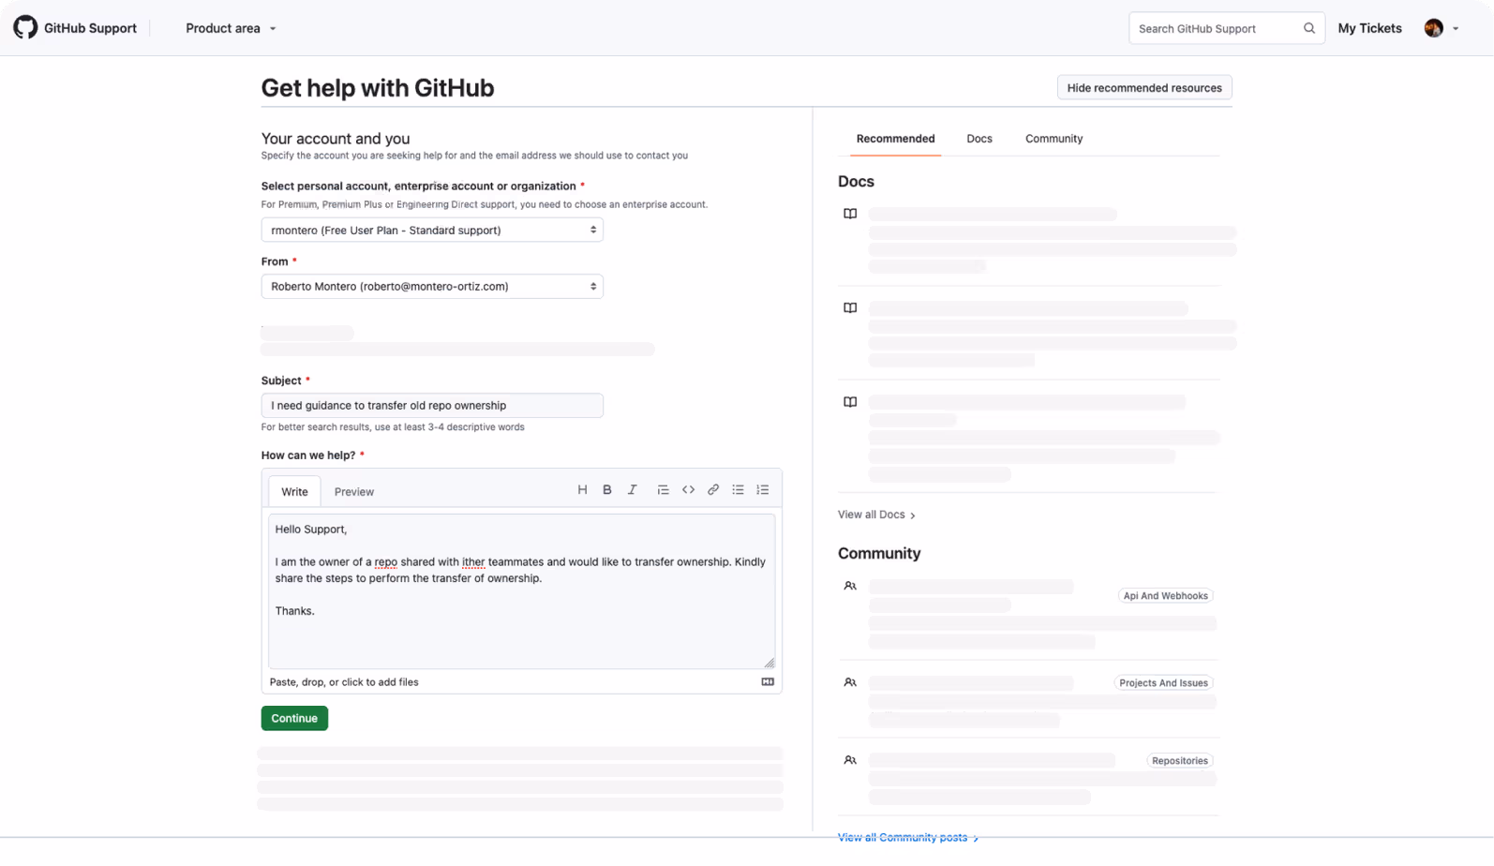The image size is (1494, 866).
Task: Click the third Docs book icon
Action: coord(850,402)
